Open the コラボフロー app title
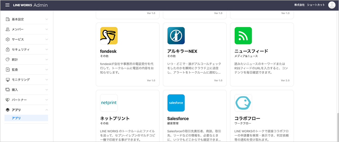The width and height of the screenshot is (339, 142). tap(247, 119)
